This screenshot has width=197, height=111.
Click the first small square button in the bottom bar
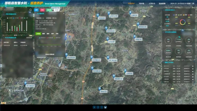(x=94, y=107)
